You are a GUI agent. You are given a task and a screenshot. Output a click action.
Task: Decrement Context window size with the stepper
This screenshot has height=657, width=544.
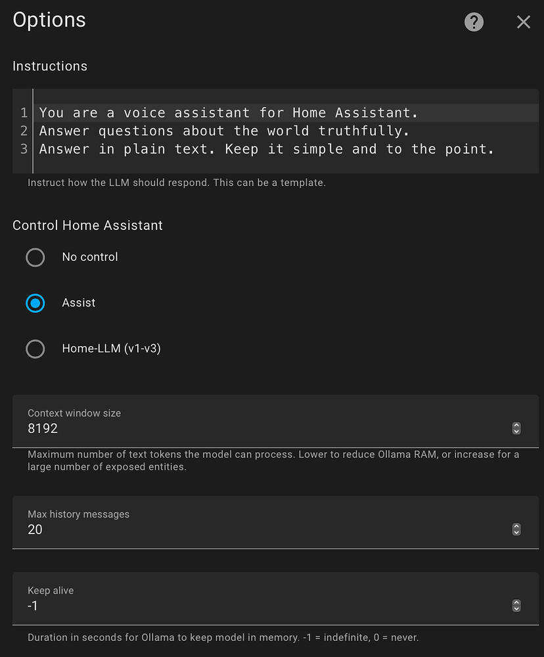tap(516, 432)
